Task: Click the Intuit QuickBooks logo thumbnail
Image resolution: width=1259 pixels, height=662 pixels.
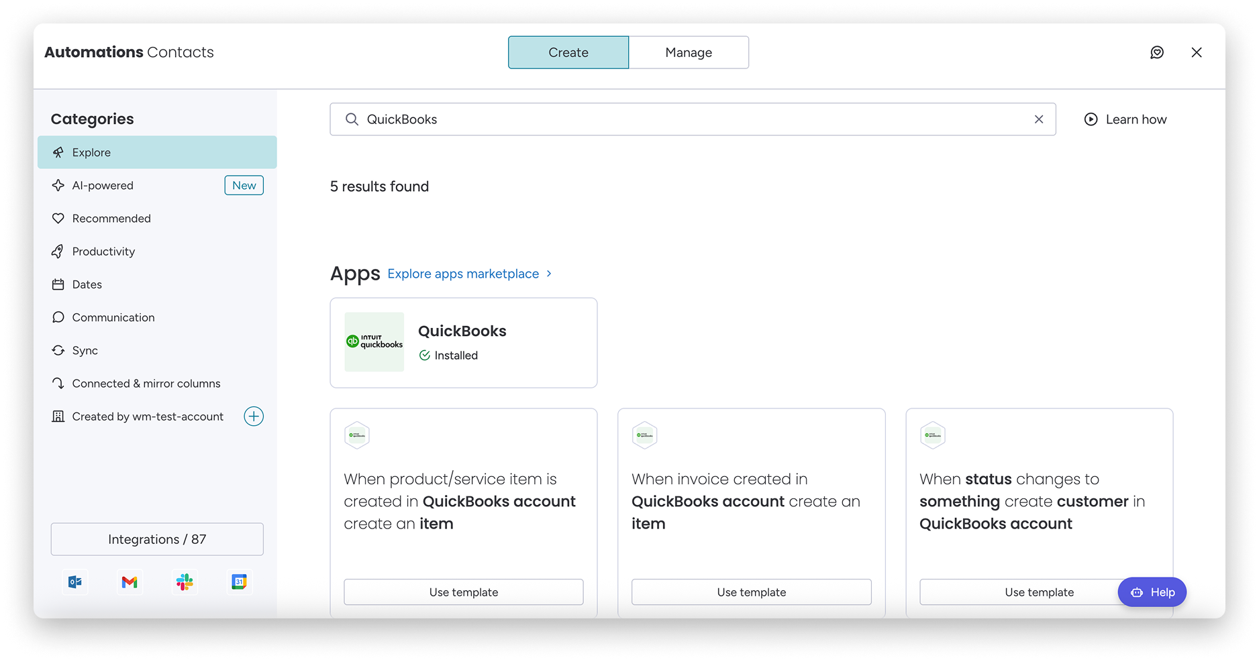Action: (374, 342)
